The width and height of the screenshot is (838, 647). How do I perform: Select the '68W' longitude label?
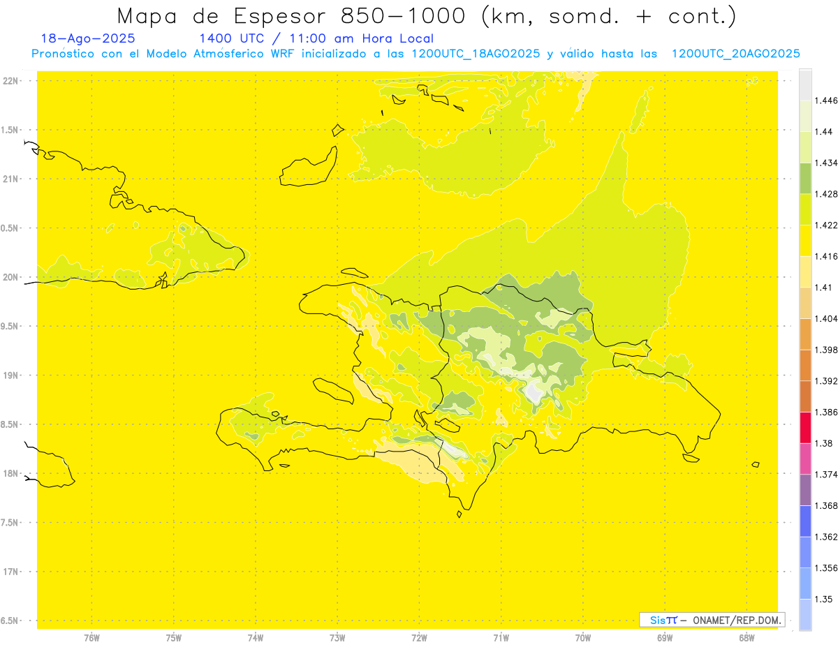pyautogui.click(x=747, y=638)
